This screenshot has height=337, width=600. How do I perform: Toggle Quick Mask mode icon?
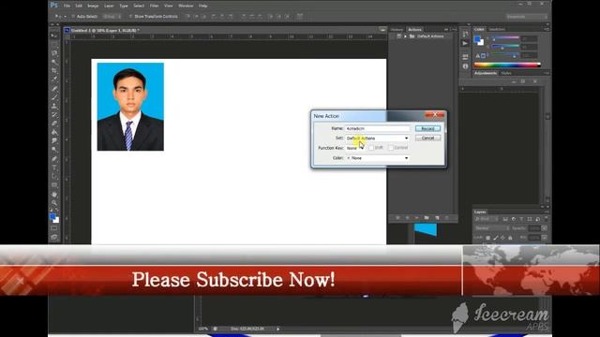click(x=54, y=228)
